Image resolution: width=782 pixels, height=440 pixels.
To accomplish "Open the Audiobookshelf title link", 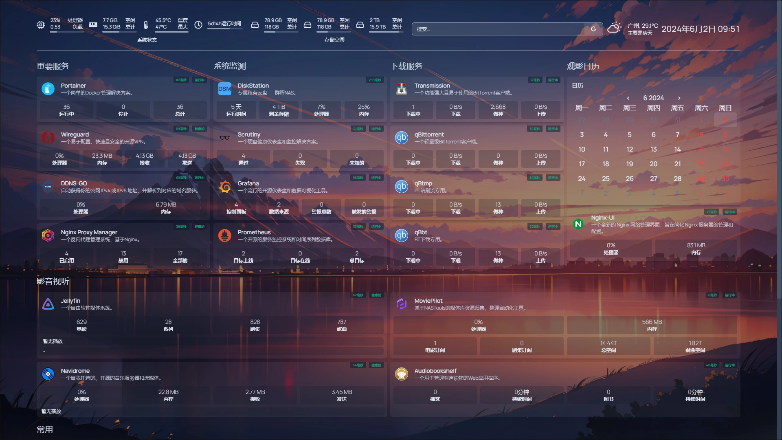I will 435,371.
